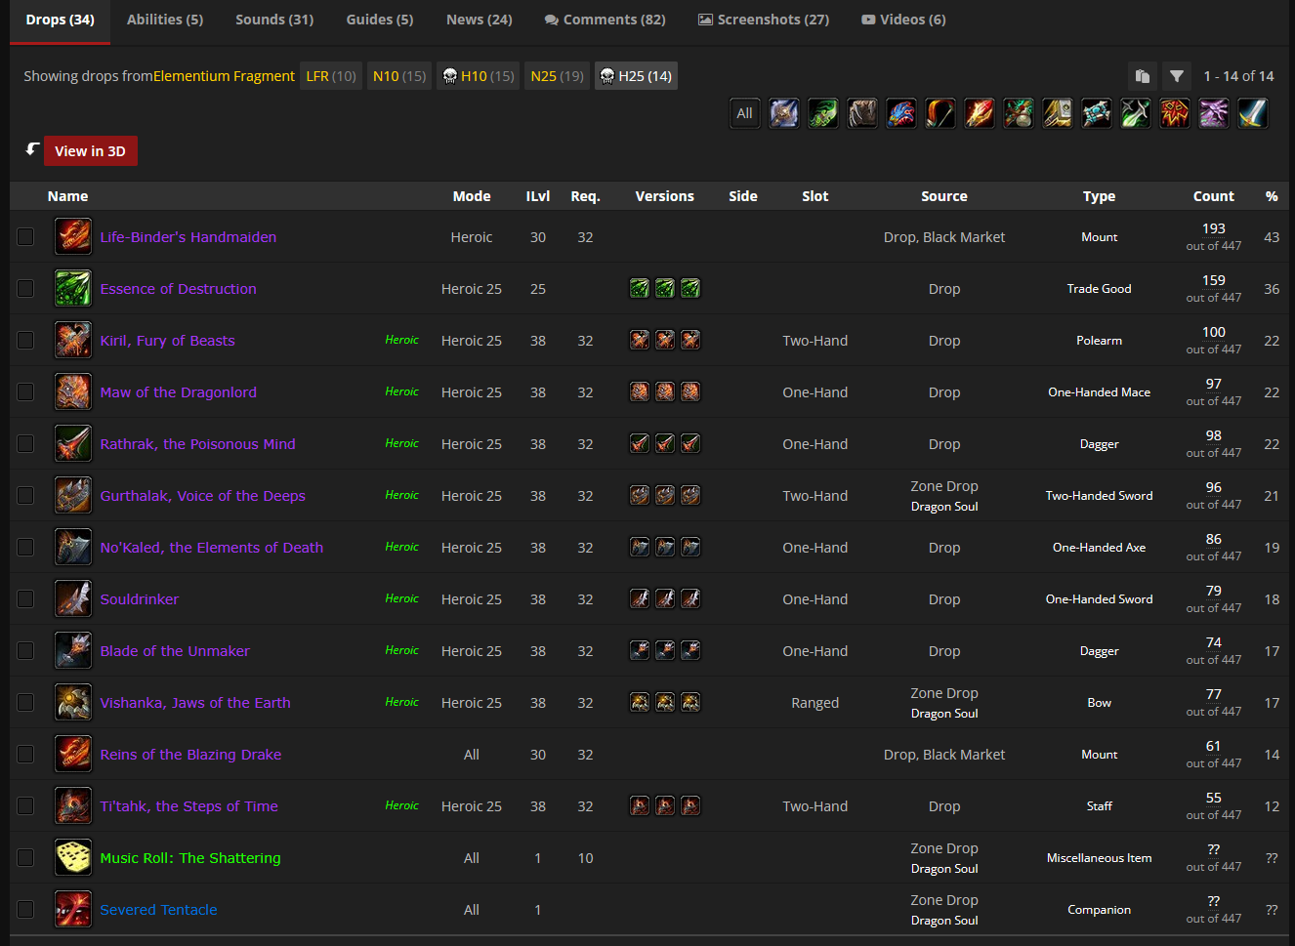The image size is (1295, 946).
Task: Tick the checkbox for Essence of Destruction
Action: [x=25, y=288]
